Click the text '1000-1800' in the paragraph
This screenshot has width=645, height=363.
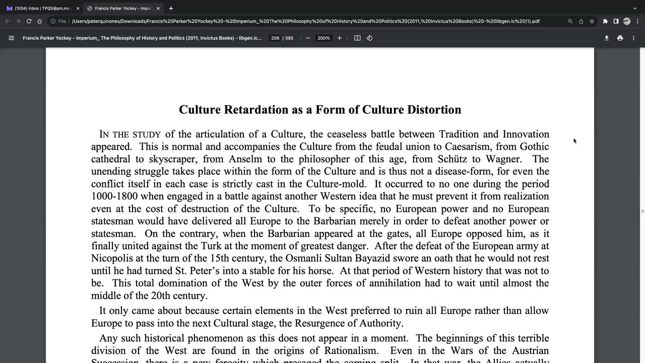(115, 197)
